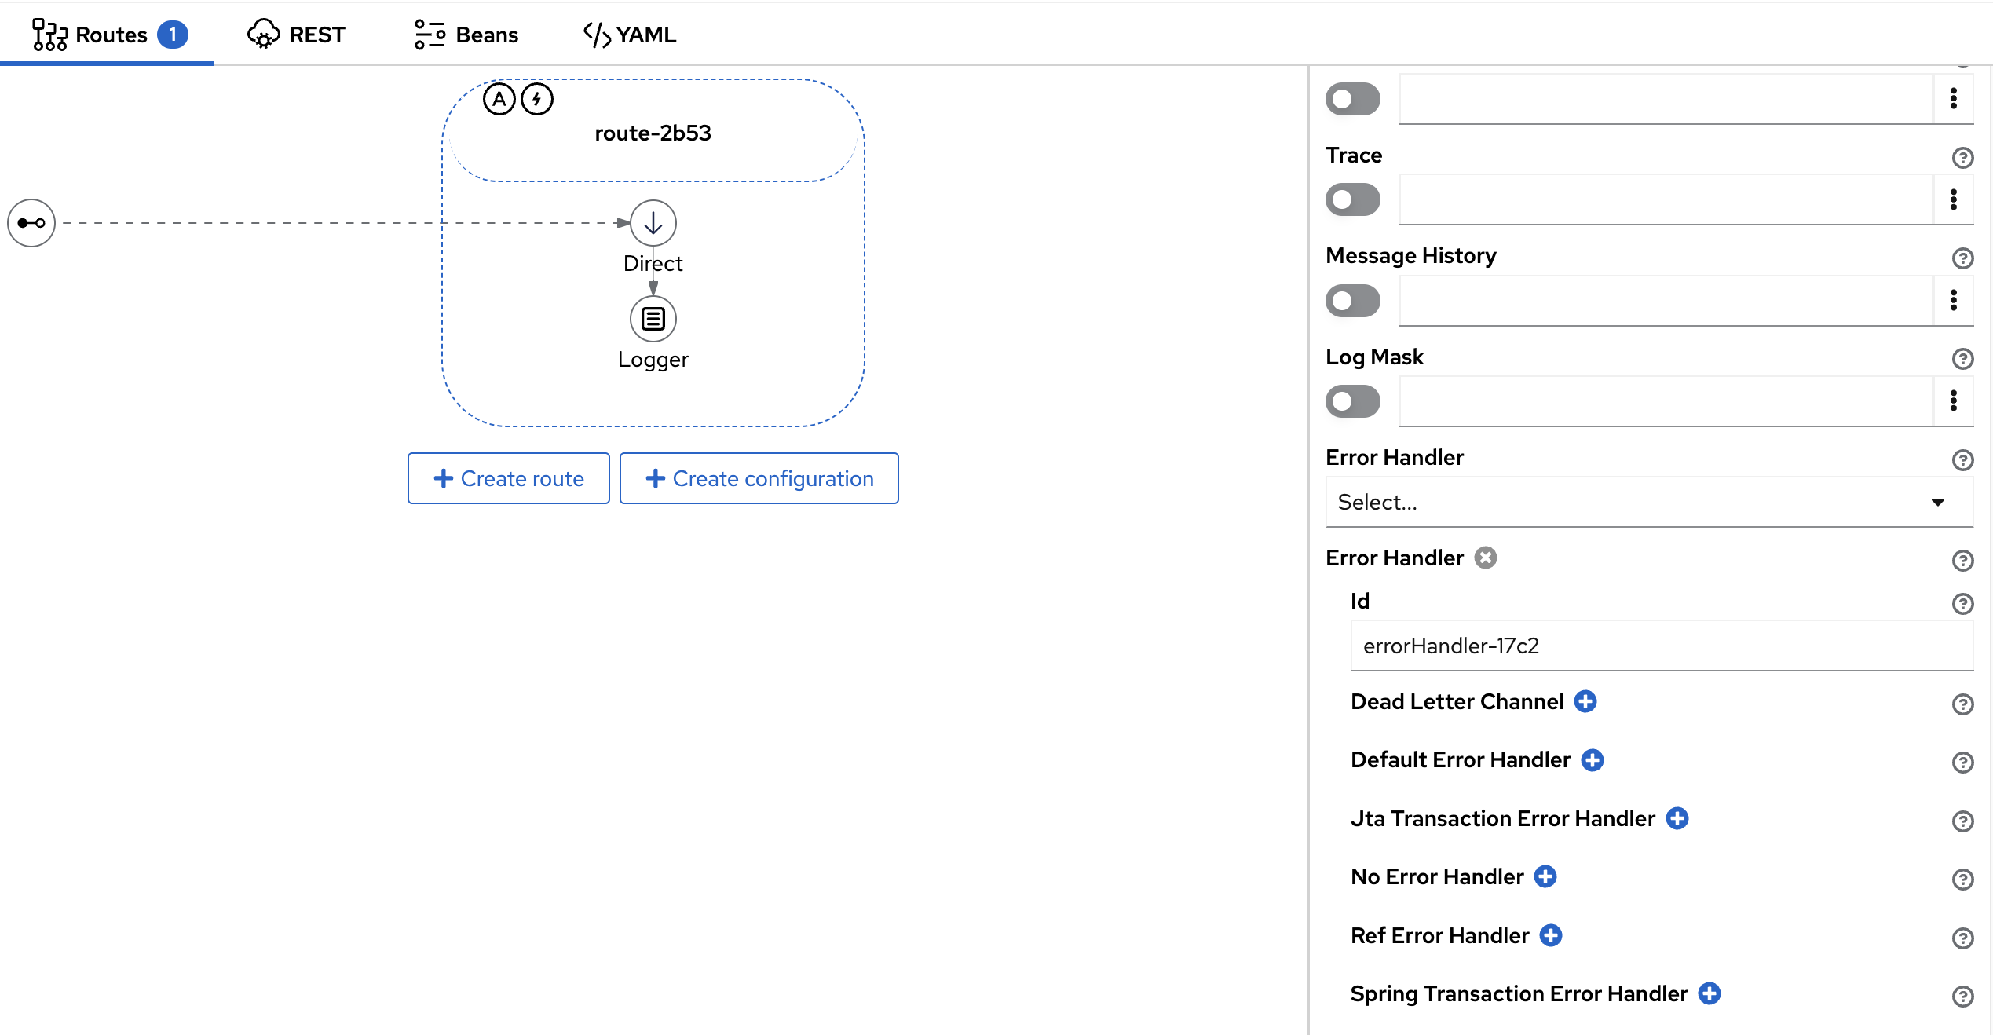The image size is (1993, 1035).
Task: Turn on the Log Mask switch
Action: tap(1352, 401)
